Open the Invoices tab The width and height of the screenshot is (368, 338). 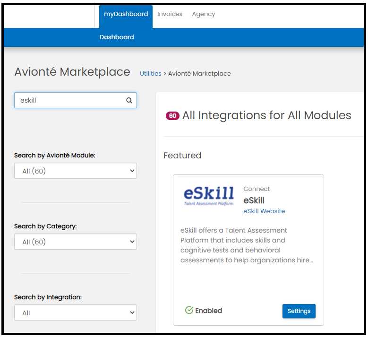[170, 14]
